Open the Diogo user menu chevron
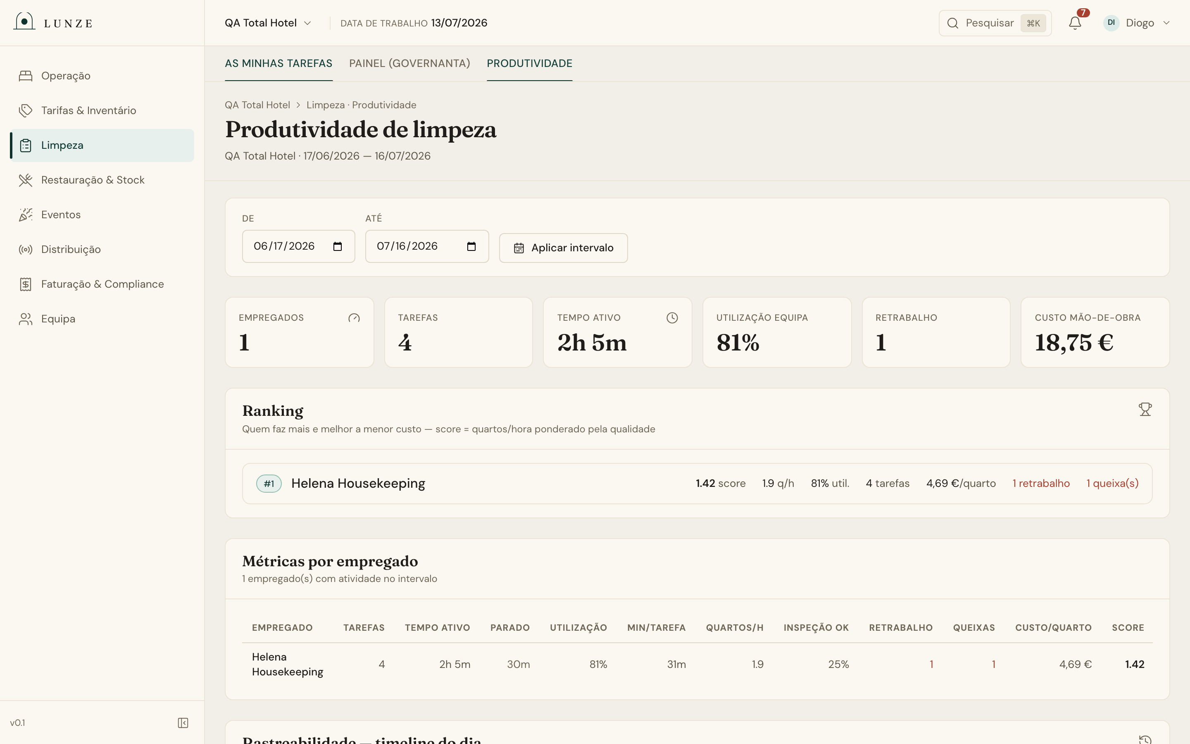This screenshot has width=1190, height=744. [x=1166, y=23]
